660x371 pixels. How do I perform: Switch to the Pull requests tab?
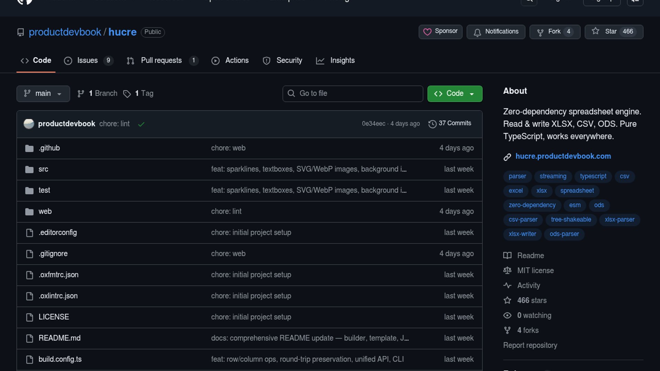(x=161, y=60)
